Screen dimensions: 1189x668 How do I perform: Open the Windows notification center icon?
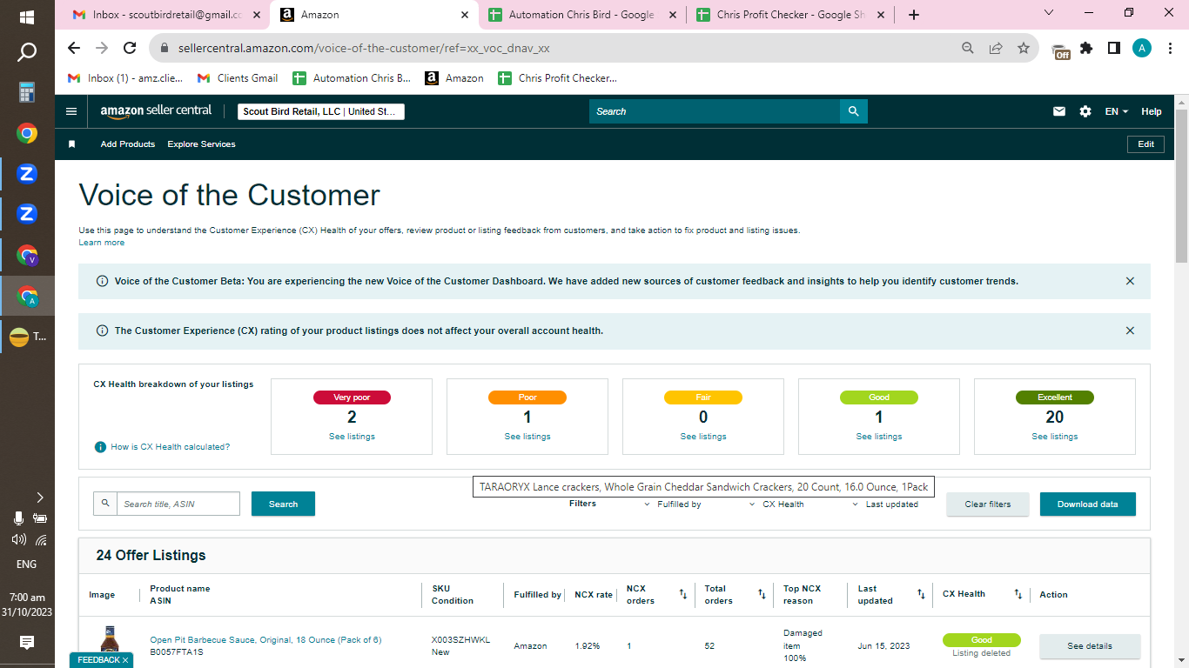[27, 643]
